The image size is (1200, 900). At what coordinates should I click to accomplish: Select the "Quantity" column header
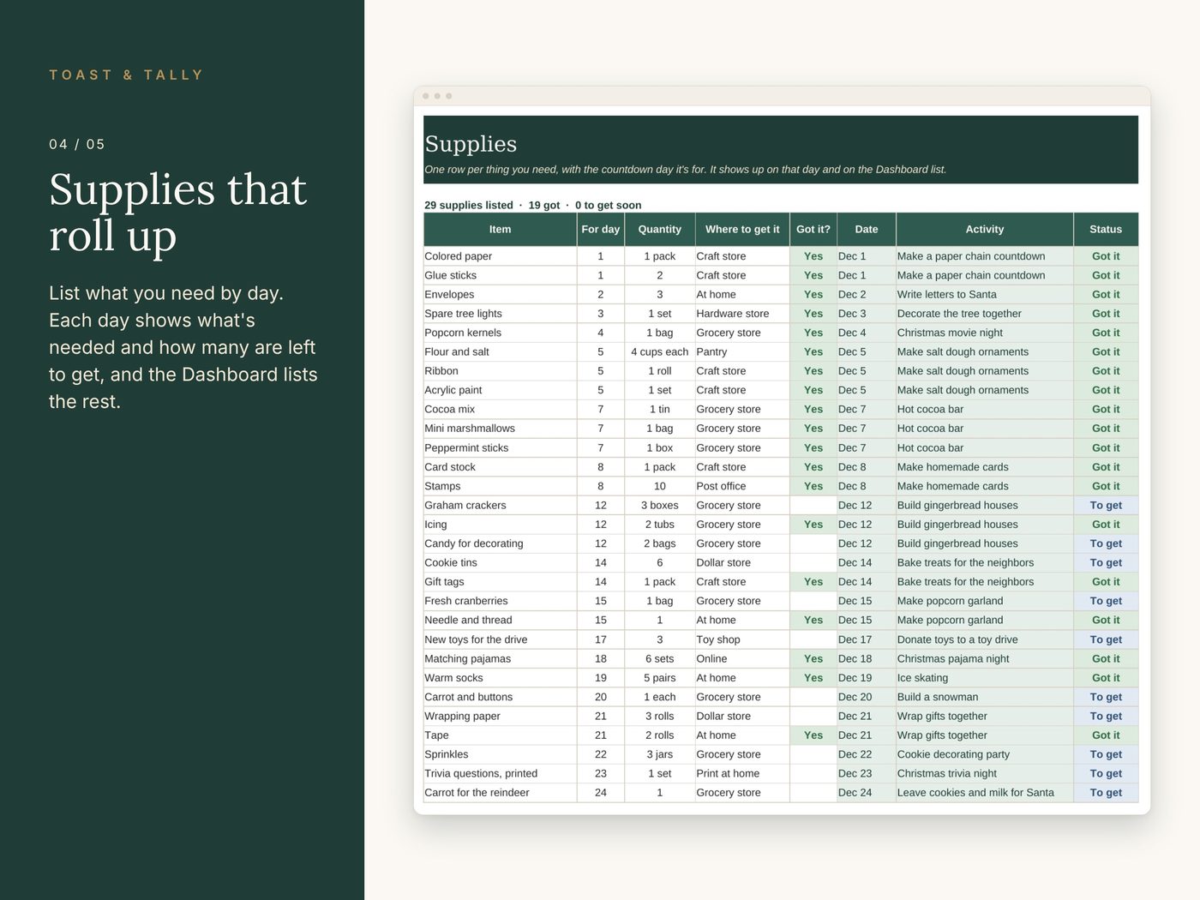coord(659,230)
